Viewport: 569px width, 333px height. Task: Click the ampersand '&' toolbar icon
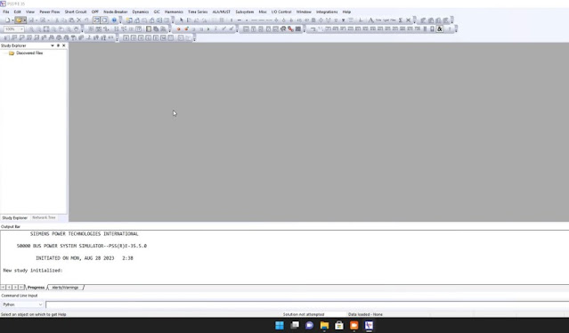tap(440, 29)
